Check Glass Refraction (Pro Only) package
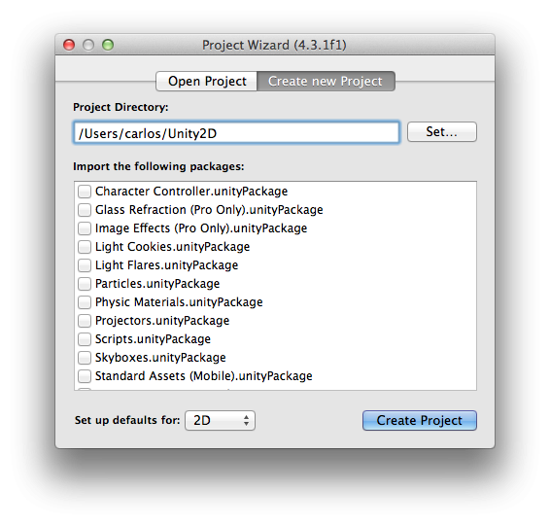This screenshot has width=550, height=525. tap(85, 210)
